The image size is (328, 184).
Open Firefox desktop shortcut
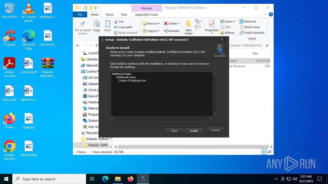point(9,121)
